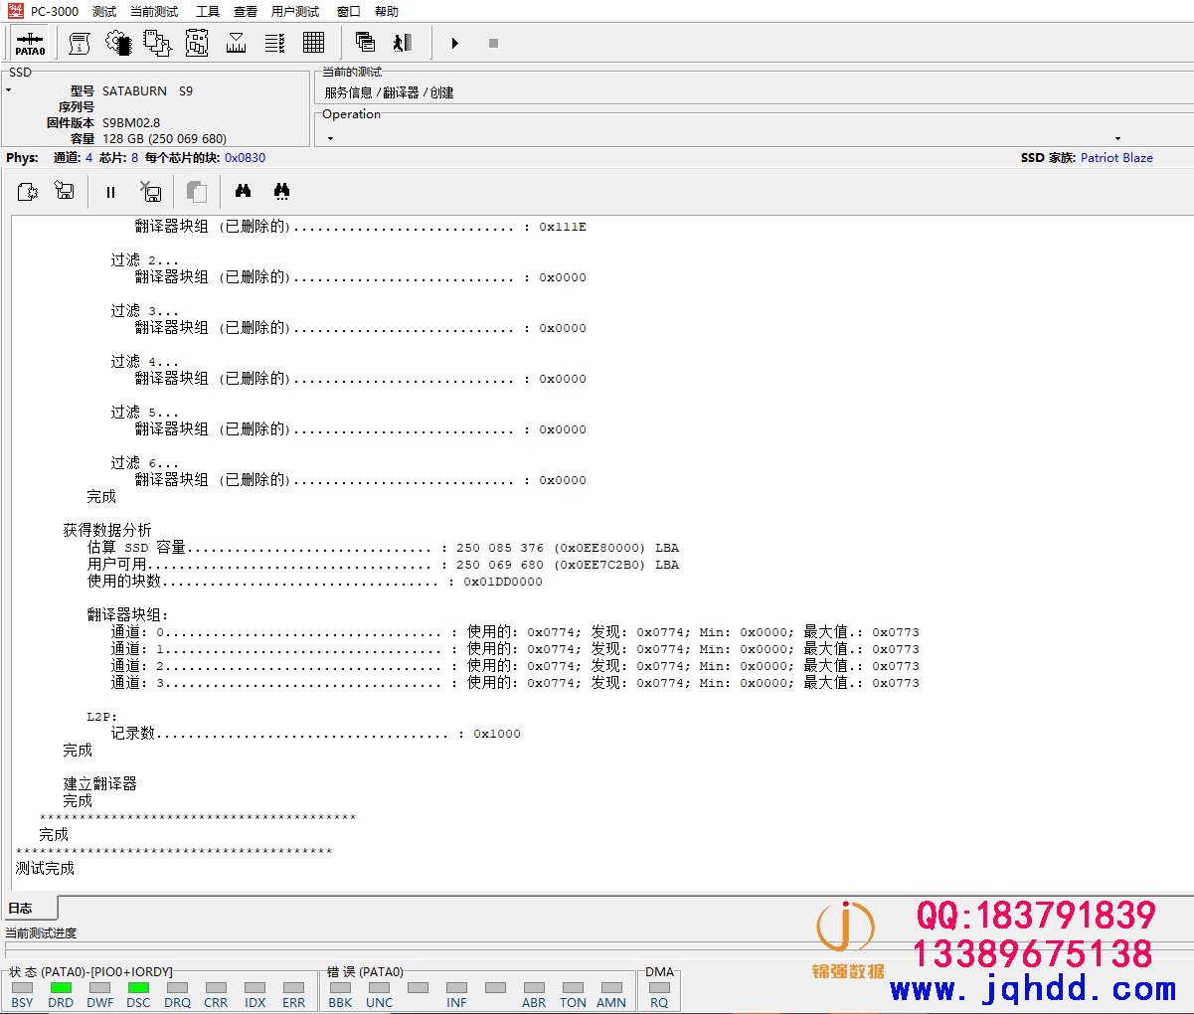The width and height of the screenshot is (1194, 1014).
Task: Click the ruler measurement toolbar icon
Action: (x=237, y=43)
